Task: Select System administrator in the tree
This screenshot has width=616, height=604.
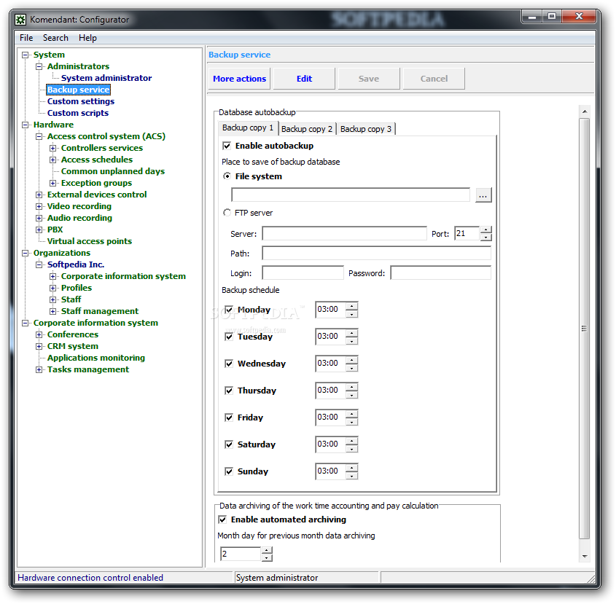Action: [x=106, y=78]
